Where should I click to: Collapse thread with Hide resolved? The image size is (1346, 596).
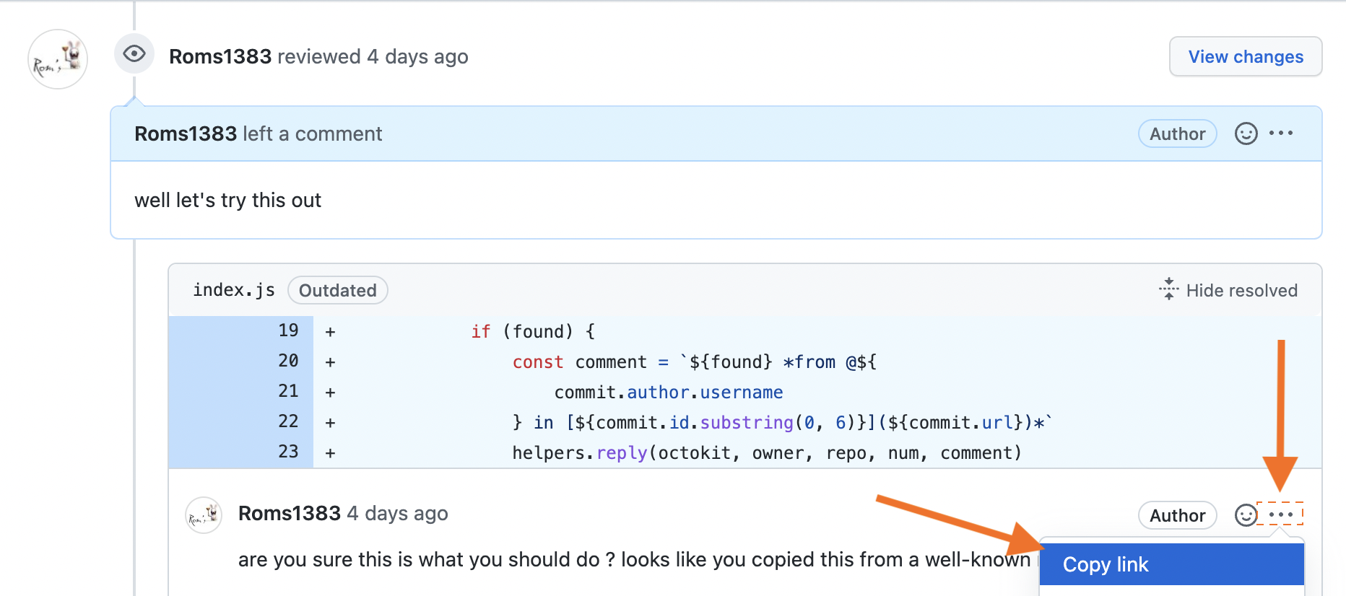pyautogui.click(x=1228, y=290)
